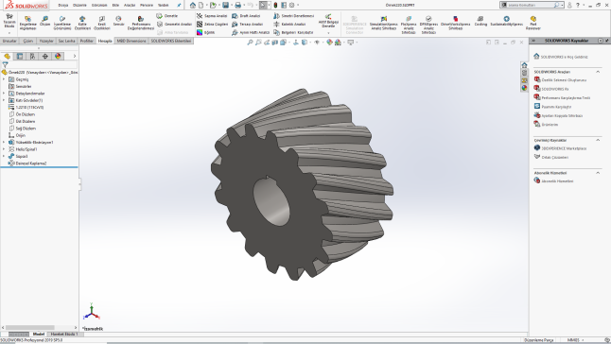Launch FloXpress Analiz Sihirbazı
This screenshot has height=344, width=611.
pos(409,25)
